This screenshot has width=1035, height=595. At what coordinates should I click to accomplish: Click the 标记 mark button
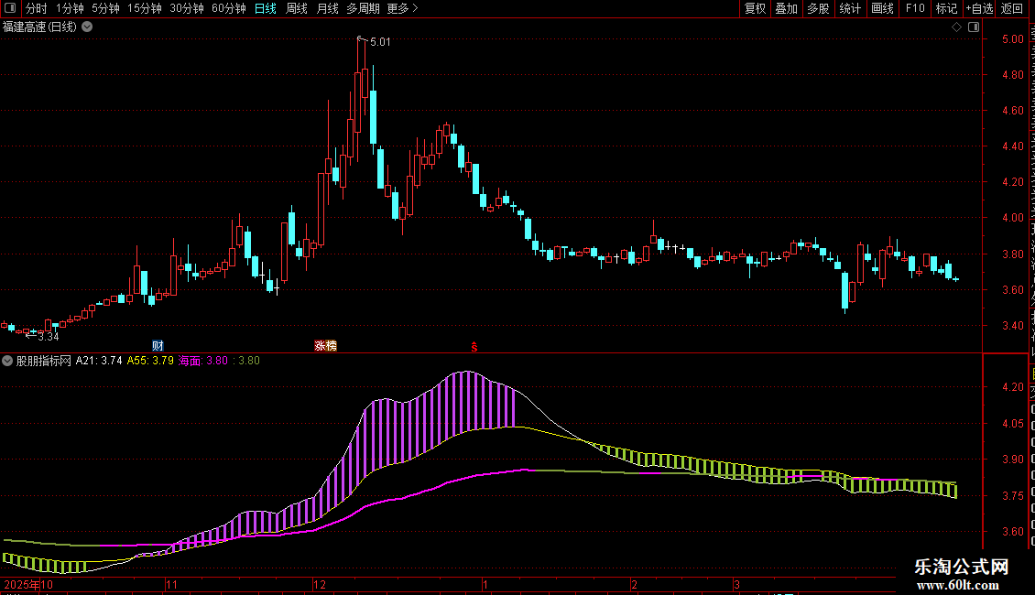[x=946, y=8]
